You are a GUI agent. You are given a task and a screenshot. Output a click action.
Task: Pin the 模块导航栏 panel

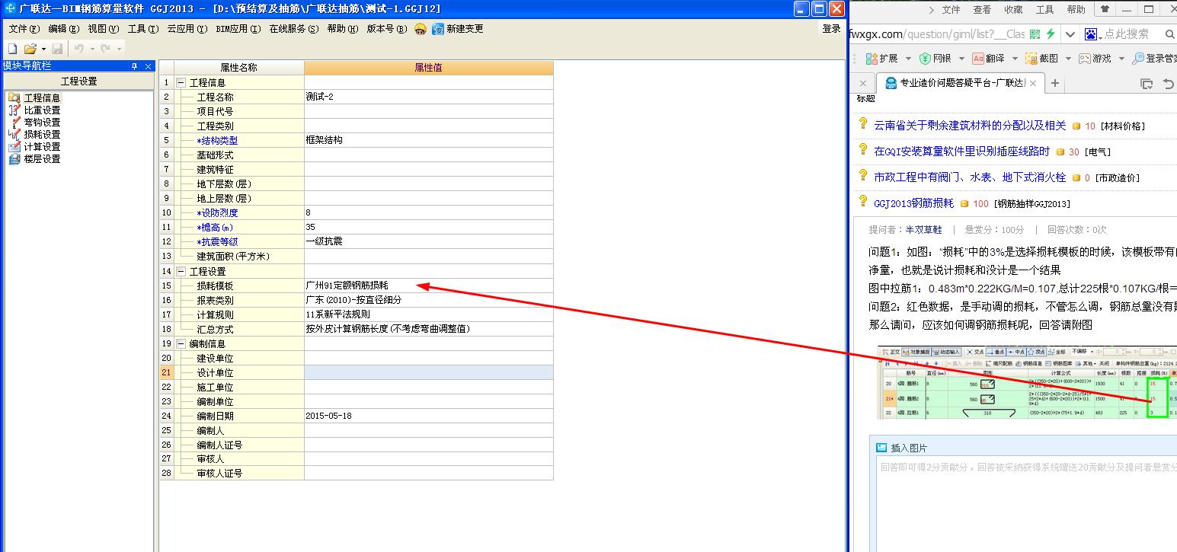point(135,66)
